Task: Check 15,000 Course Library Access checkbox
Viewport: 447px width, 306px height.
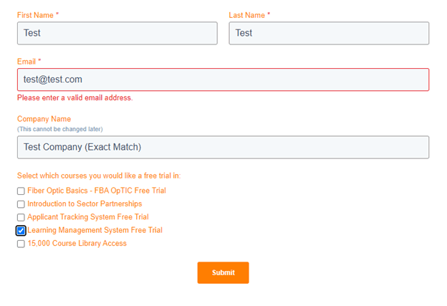Action: pos(21,244)
